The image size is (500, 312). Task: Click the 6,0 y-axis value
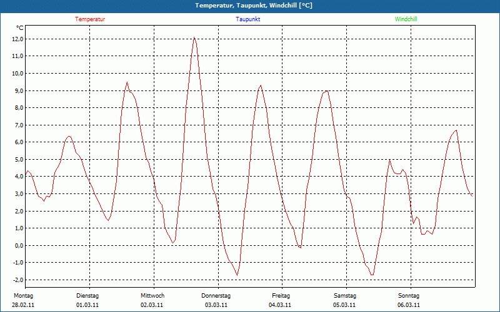[19, 142]
